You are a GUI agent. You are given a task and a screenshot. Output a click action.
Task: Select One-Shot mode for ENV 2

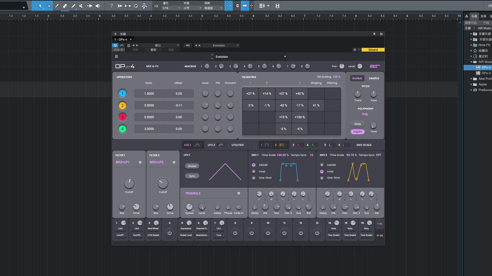click(322, 178)
